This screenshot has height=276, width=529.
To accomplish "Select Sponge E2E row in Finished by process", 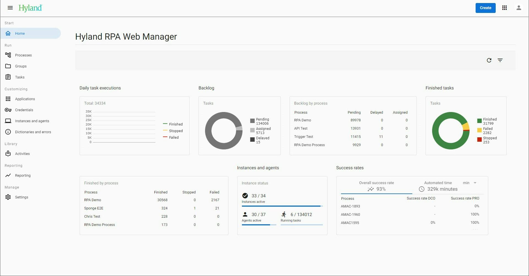I will (152, 208).
